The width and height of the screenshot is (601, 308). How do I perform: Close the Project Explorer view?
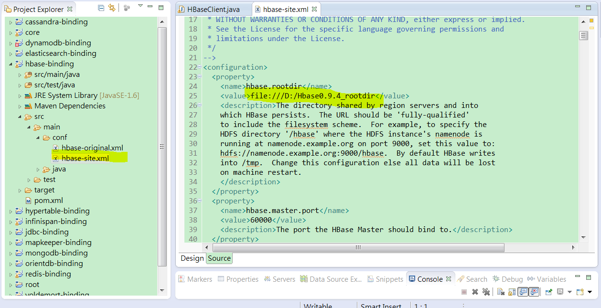point(70,9)
